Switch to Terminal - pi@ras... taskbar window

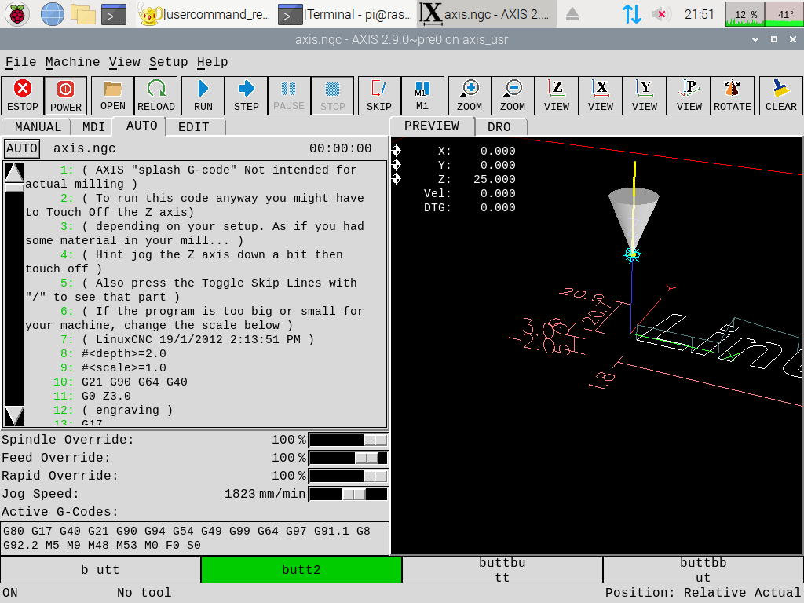(345, 14)
